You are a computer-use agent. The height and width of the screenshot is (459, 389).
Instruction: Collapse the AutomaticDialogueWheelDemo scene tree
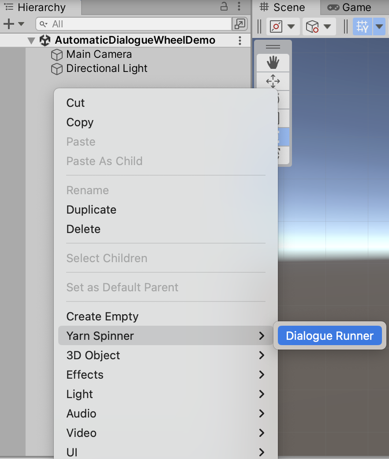pos(31,41)
